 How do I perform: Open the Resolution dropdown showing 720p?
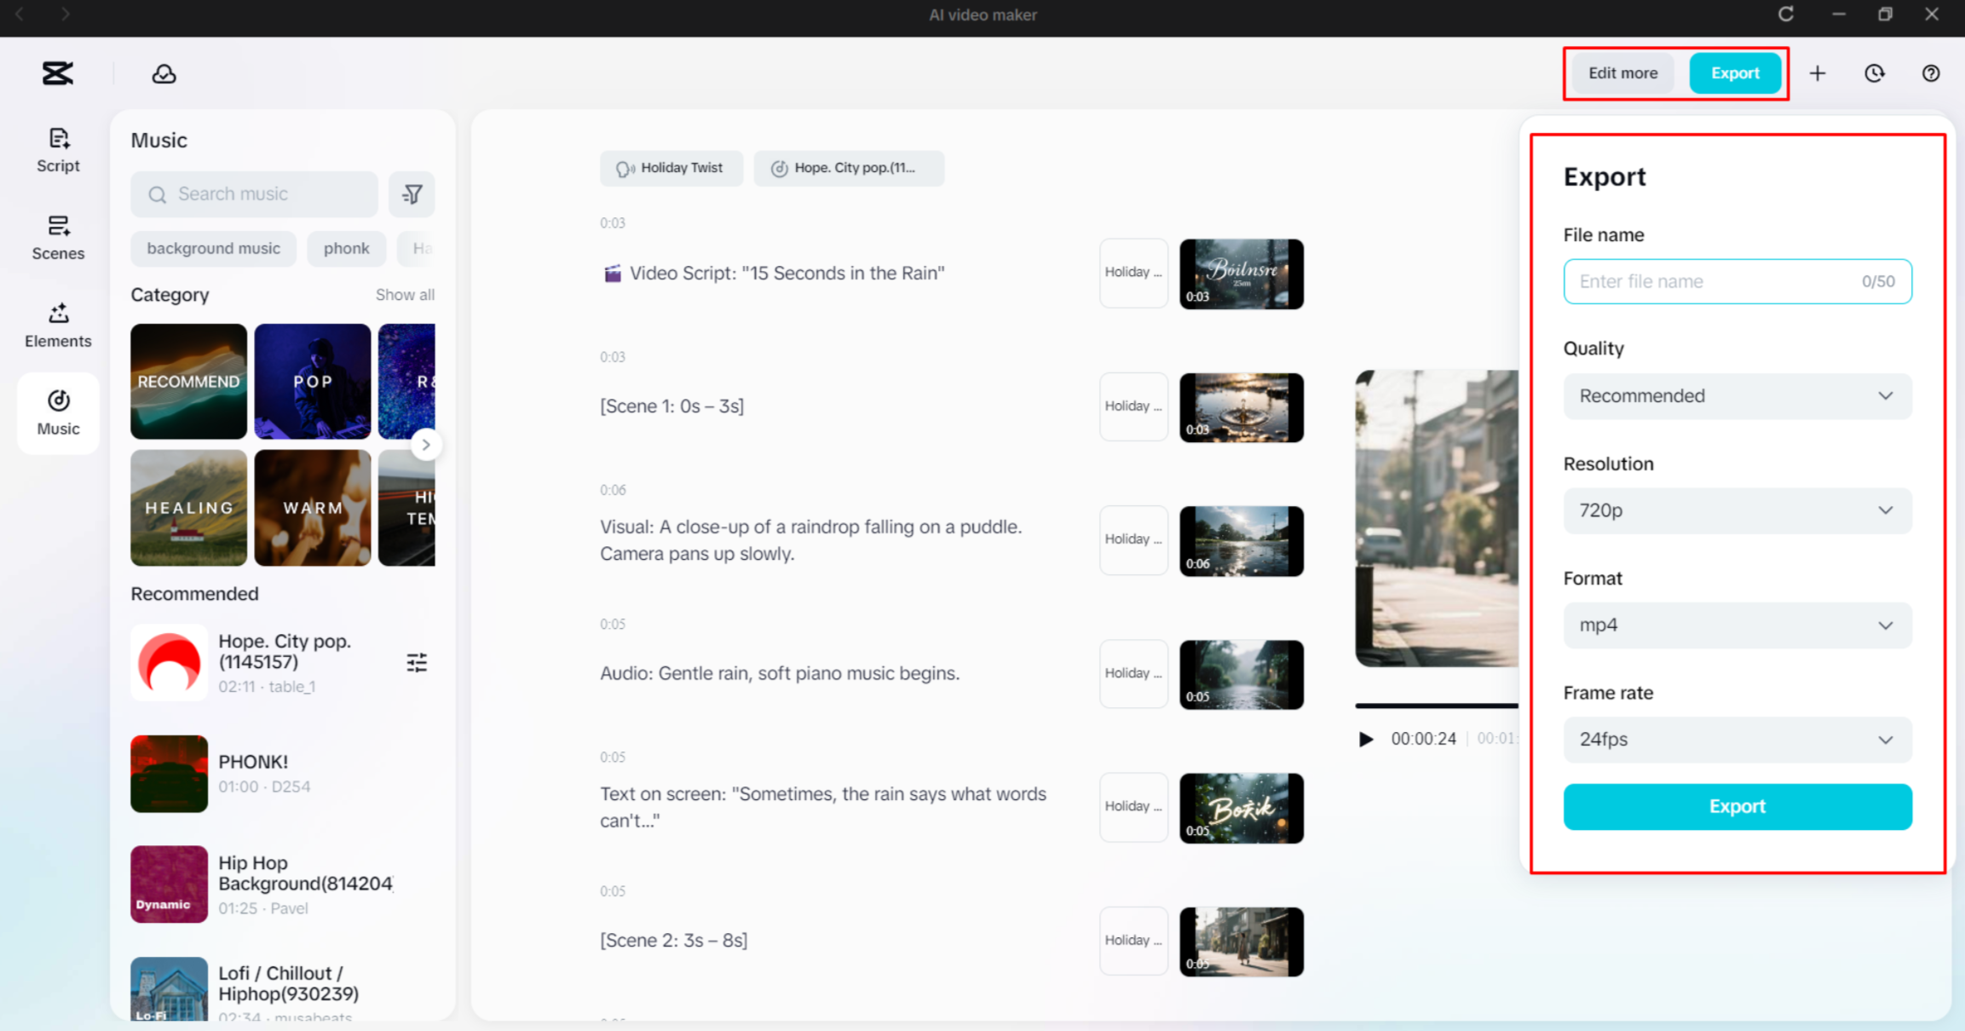coord(1737,510)
